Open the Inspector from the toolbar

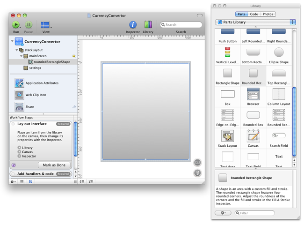click(133, 25)
